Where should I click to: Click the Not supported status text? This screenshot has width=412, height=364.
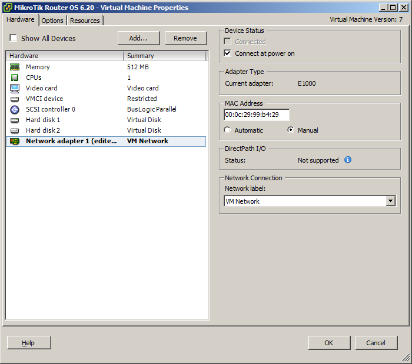pyautogui.click(x=318, y=160)
